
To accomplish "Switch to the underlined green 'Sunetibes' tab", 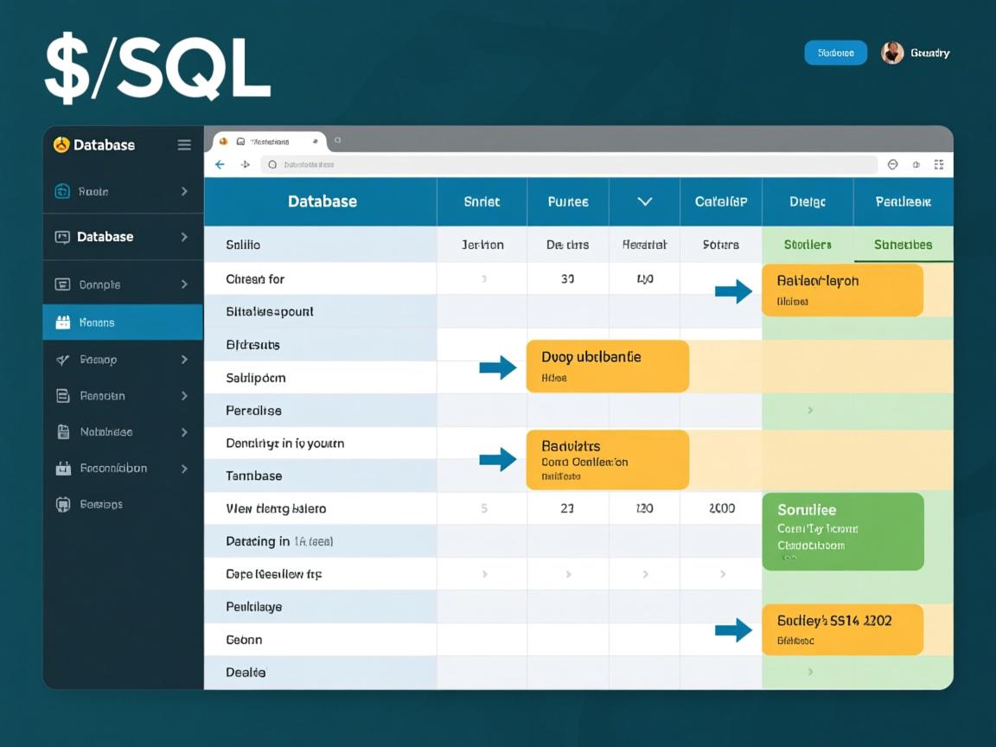I will [x=903, y=245].
